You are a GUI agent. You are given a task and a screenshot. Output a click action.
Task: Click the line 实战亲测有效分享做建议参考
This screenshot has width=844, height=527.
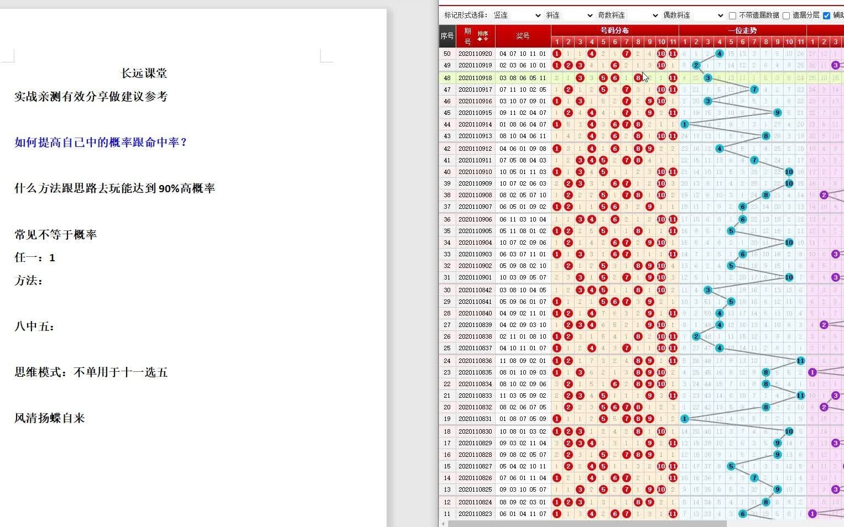(x=91, y=96)
